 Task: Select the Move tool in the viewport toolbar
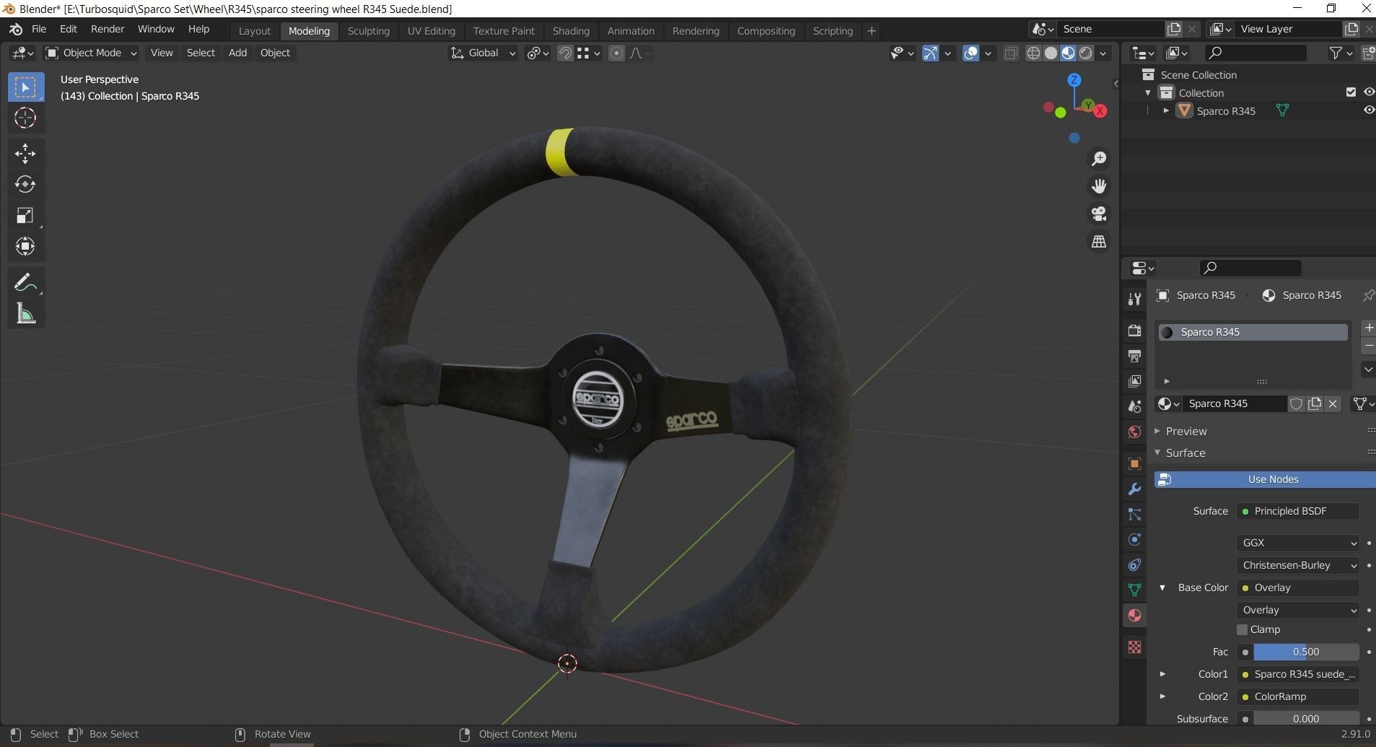click(26, 153)
